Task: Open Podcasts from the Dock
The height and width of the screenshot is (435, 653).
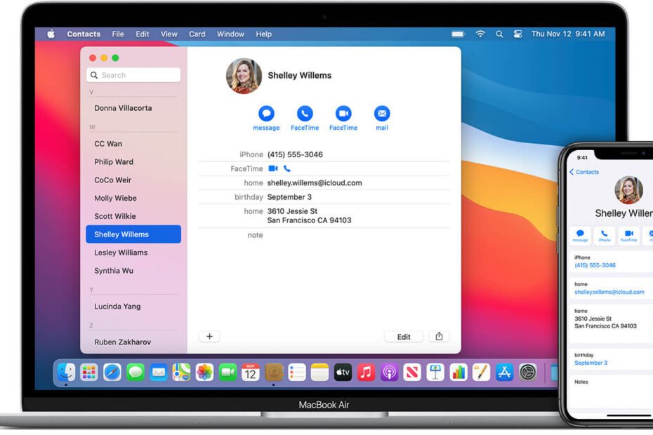Action: click(x=390, y=372)
